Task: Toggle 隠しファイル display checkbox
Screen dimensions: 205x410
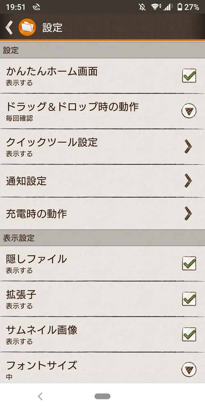Action: (x=189, y=263)
